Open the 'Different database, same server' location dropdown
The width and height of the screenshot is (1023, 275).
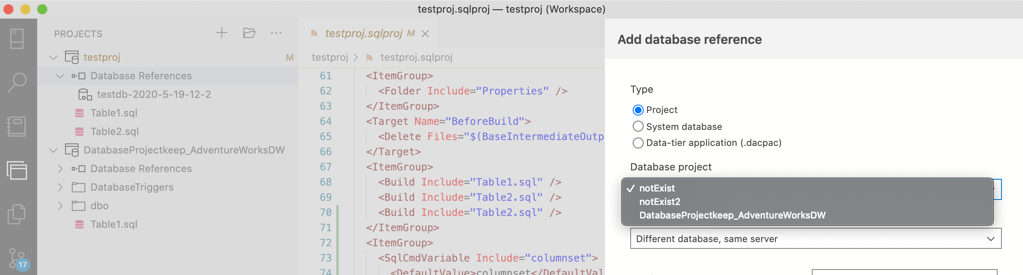pos(816,239)
